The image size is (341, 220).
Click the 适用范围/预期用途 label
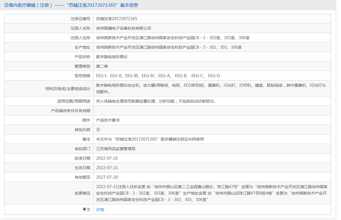74,101
